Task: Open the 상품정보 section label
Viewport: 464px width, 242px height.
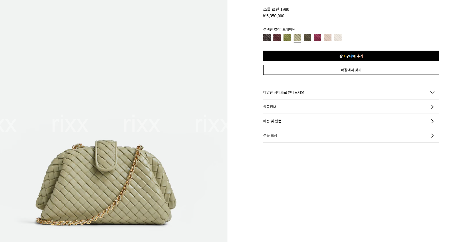Action: (x=270, y=107)
